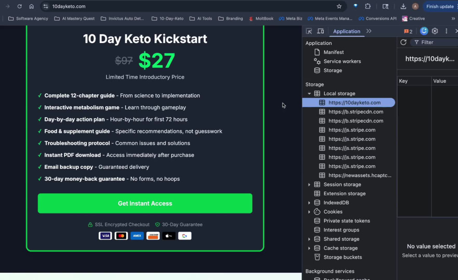Refresh the storage table in DevTools
Viewport: 458px width, 280px height.
click(x=403, y=42)
